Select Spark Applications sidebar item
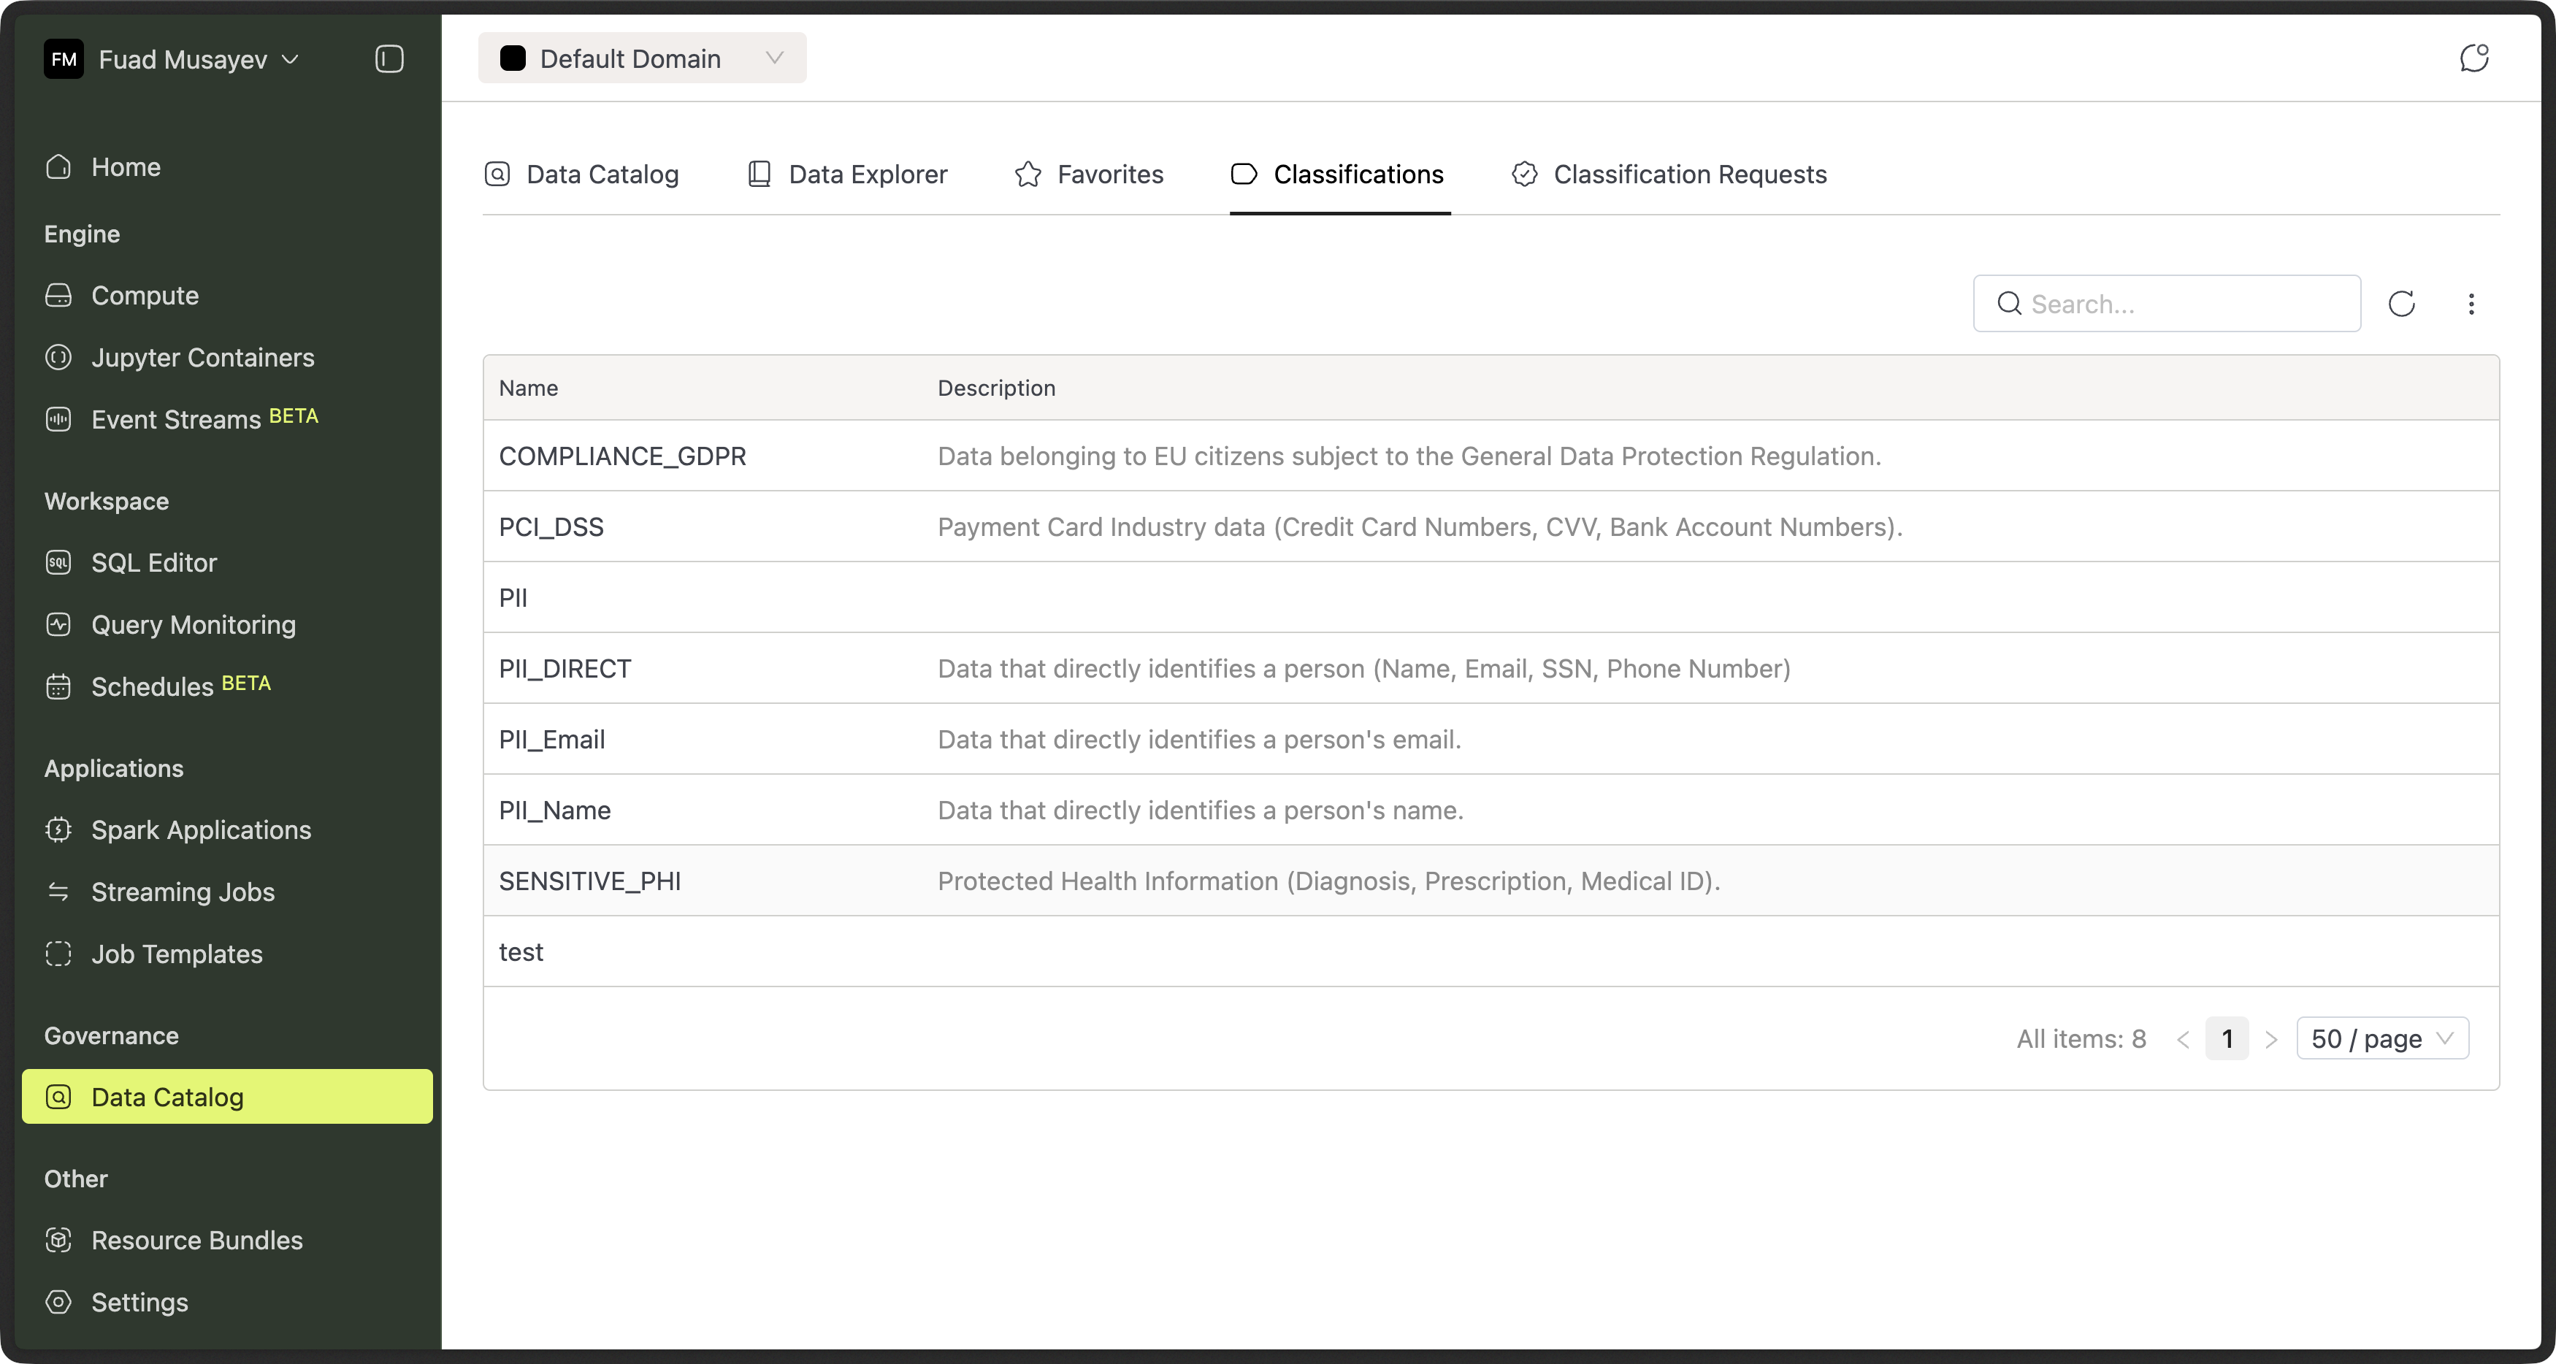Screen dimensions: 2556x1364 [200, 829]
